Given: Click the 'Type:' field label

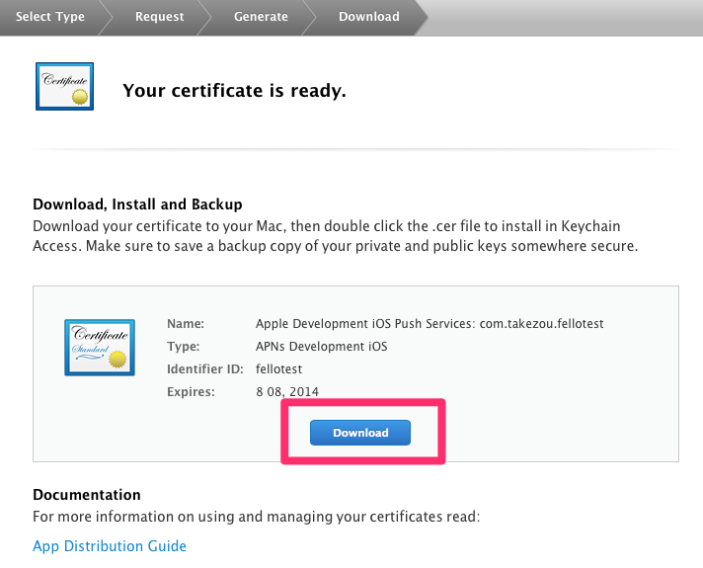Looking at the screenshot, I should pos(184,347).
